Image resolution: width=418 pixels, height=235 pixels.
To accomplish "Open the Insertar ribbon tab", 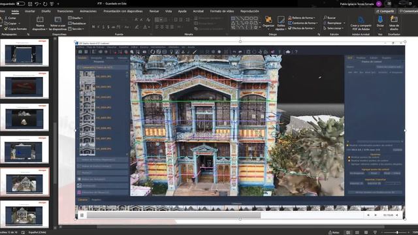I will [30, 11].
